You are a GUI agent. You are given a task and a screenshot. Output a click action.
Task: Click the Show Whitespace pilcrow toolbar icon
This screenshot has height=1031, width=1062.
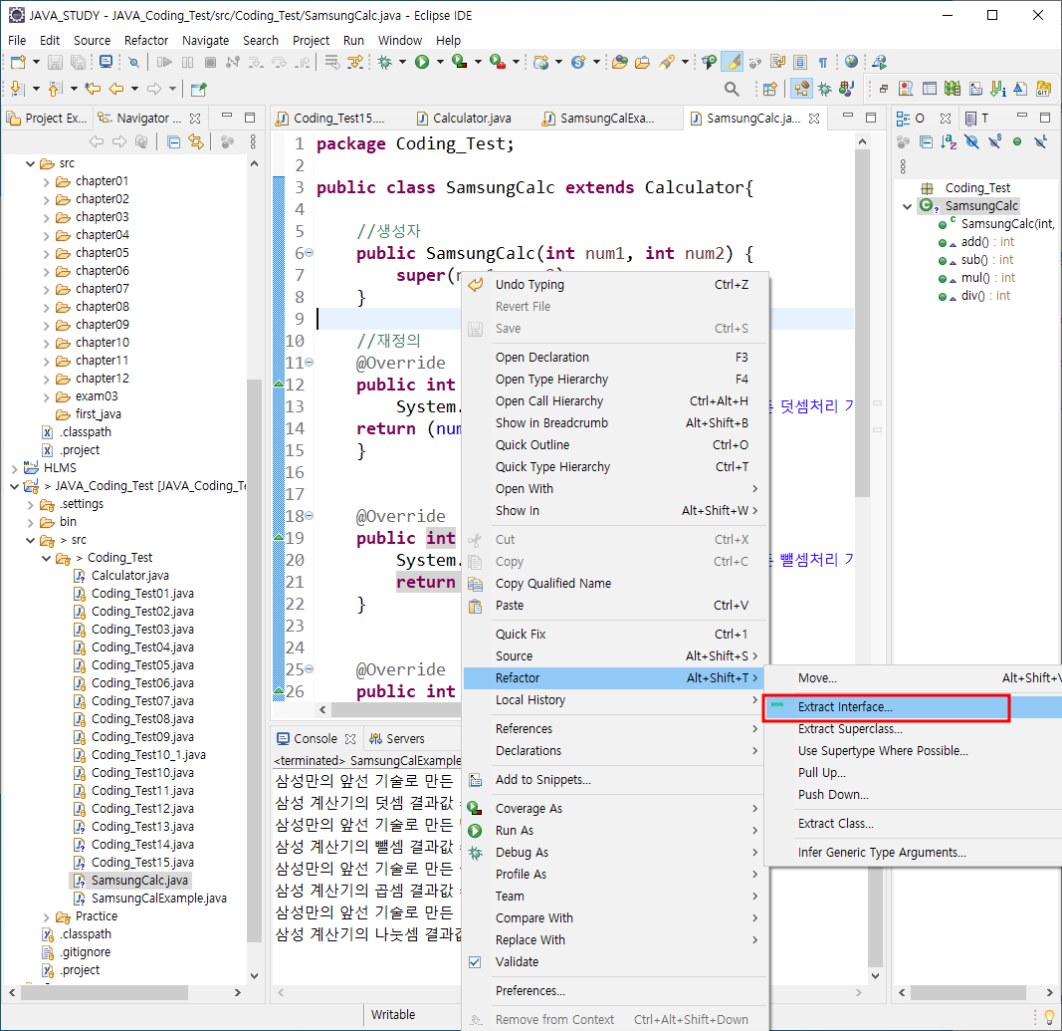(x=823, y=63)
